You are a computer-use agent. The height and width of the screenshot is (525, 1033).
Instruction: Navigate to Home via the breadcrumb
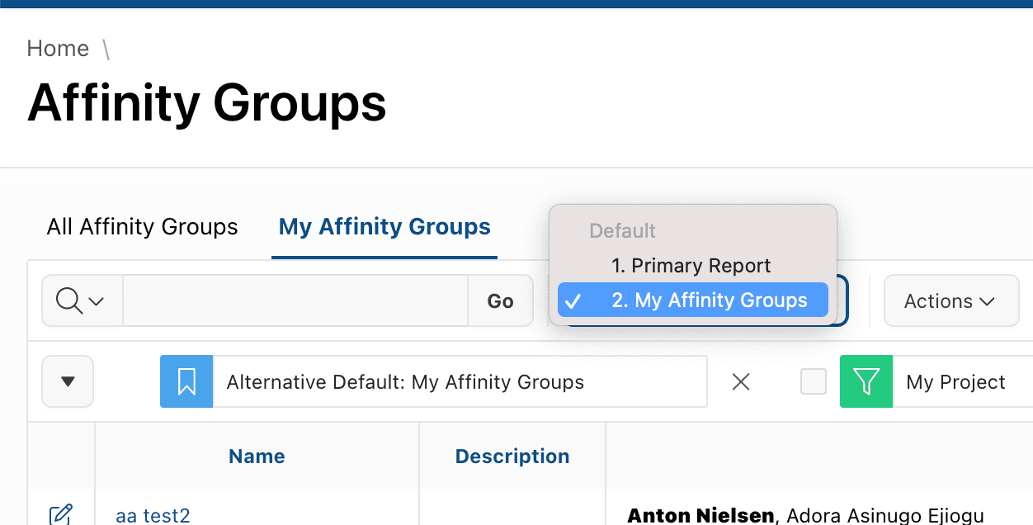pos(57,48)
